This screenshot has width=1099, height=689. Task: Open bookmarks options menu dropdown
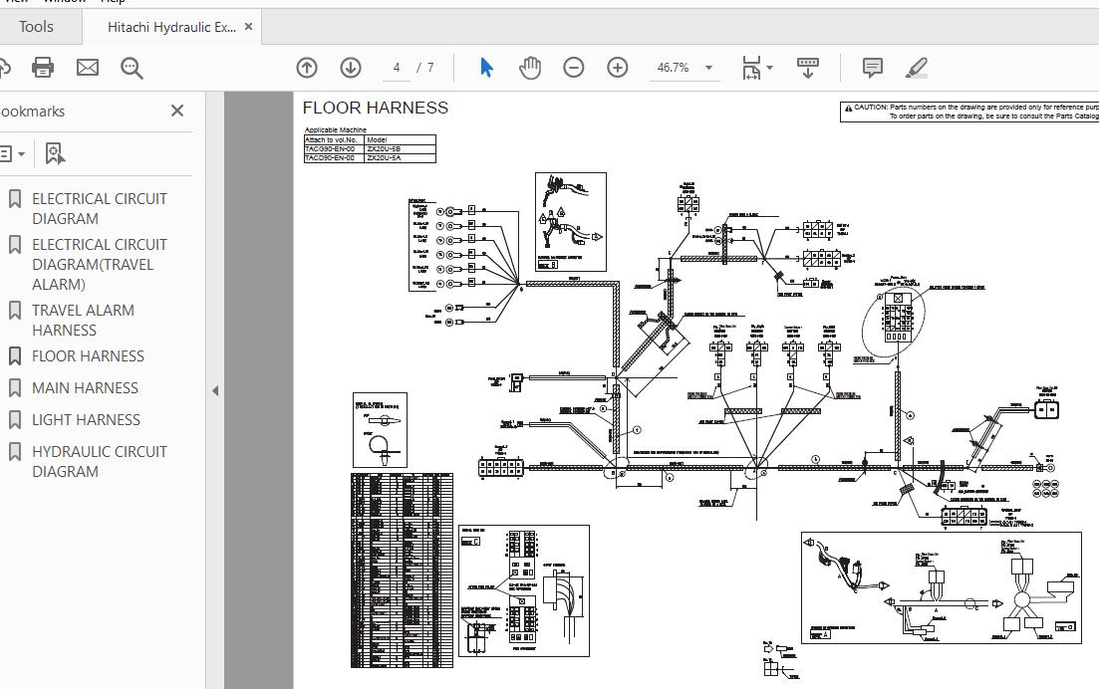point(12,153)
